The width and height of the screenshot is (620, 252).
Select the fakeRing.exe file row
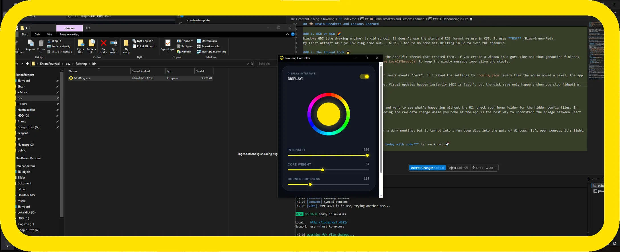click(82, 78)
